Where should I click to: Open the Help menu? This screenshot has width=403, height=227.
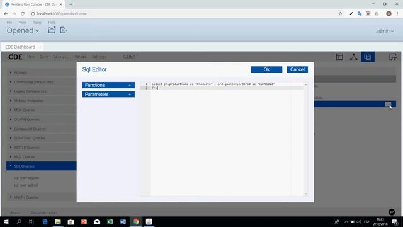click(52, 23)
